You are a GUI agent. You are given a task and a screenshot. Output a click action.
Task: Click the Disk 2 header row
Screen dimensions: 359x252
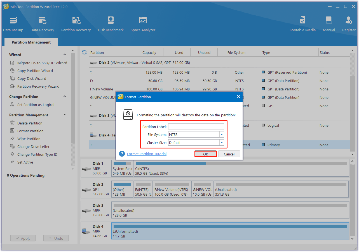[x=220, y=63]
